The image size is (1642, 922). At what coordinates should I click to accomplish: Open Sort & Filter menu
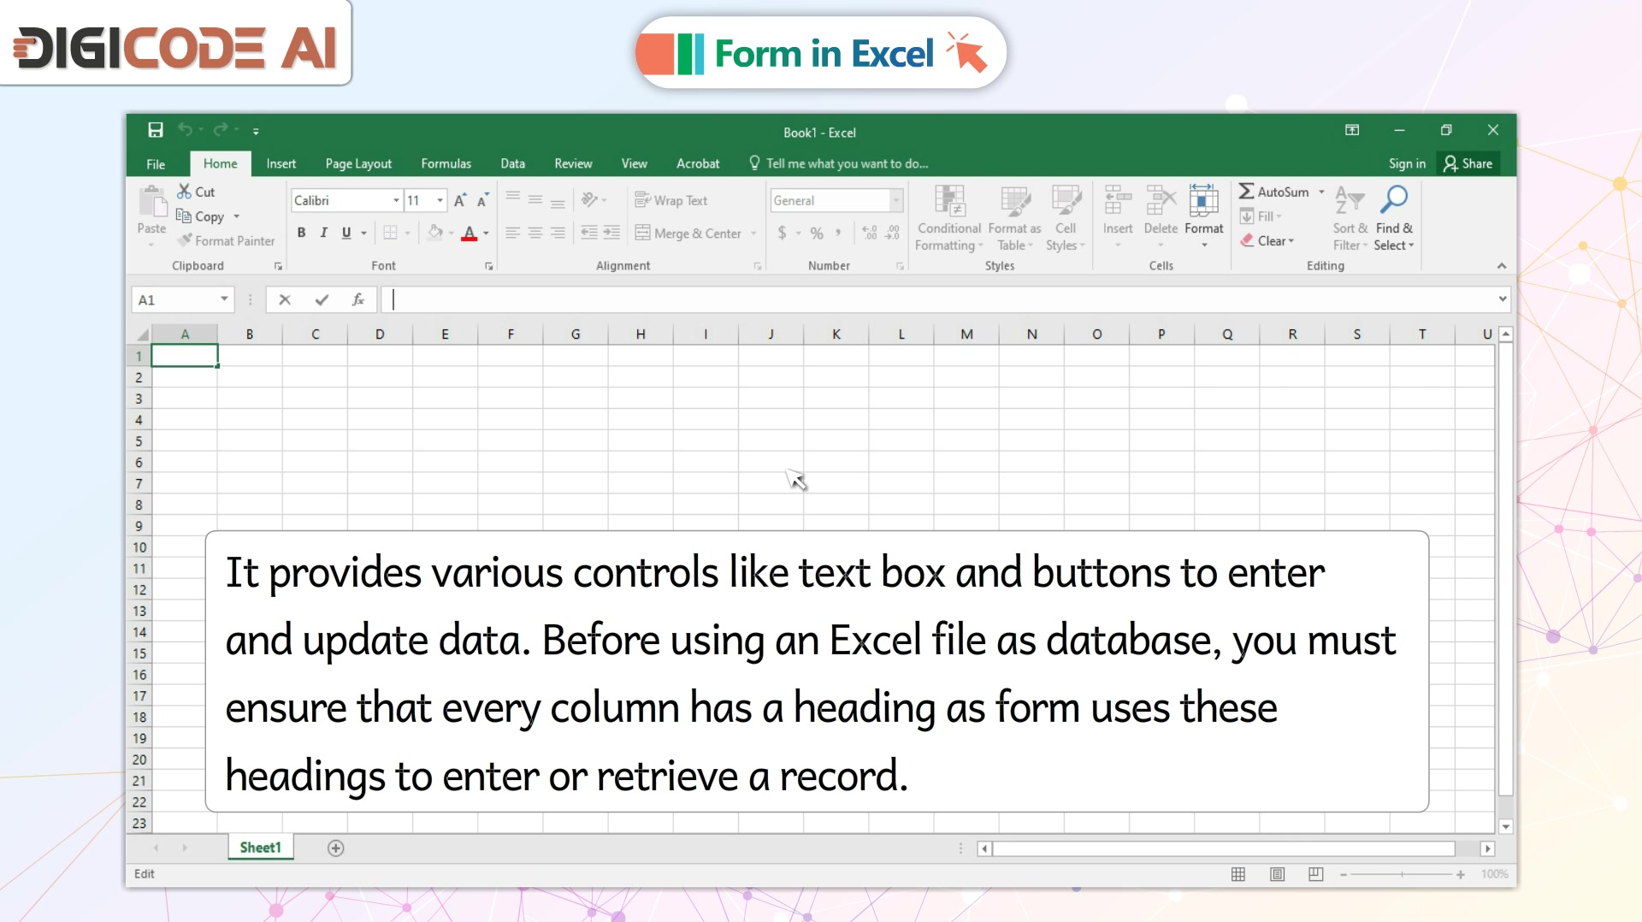(x=1350, y=218)
